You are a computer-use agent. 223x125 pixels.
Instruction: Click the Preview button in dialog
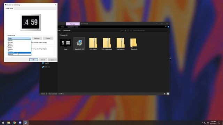48,38
